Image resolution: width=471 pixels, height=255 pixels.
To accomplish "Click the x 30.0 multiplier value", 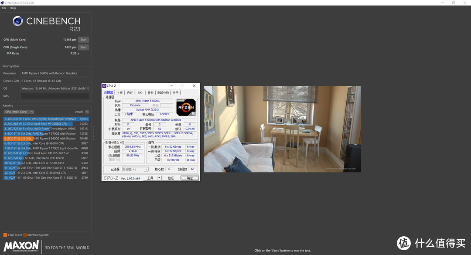I will click(133, 151).
